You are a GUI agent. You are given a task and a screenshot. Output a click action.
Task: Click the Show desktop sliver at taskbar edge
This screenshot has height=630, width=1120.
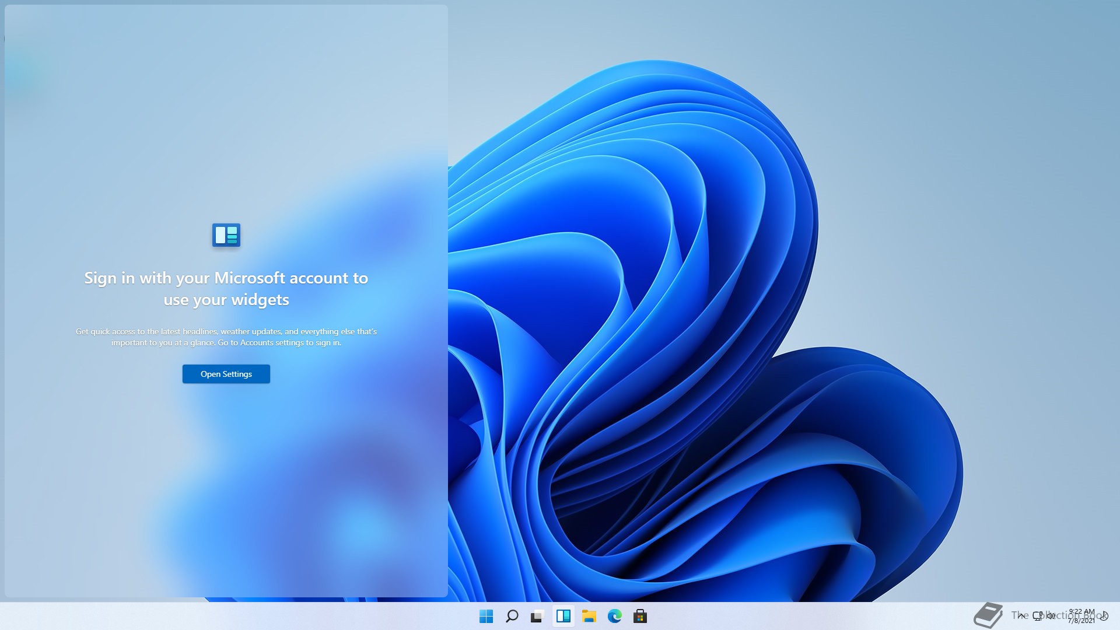pos(1118,616)
